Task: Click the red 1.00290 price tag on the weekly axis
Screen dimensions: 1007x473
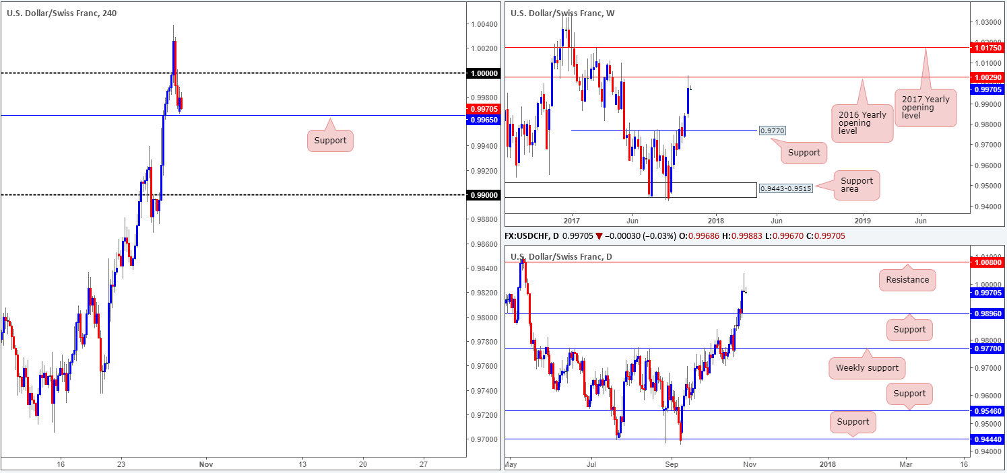Action: pos(987,77)
